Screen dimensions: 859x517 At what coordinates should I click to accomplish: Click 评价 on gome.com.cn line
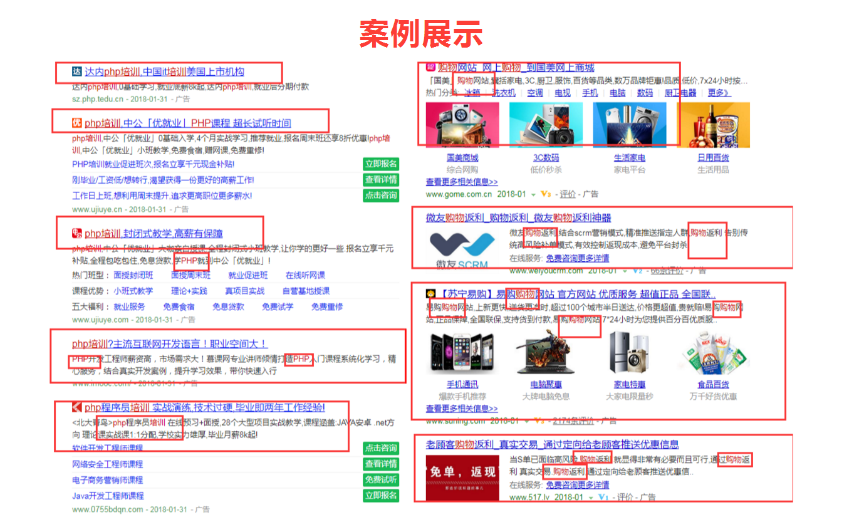click(x=568, y=194)
